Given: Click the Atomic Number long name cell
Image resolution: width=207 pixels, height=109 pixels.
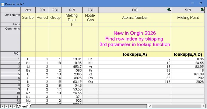Looking at the screenshot, I should [x=135, y=18].
